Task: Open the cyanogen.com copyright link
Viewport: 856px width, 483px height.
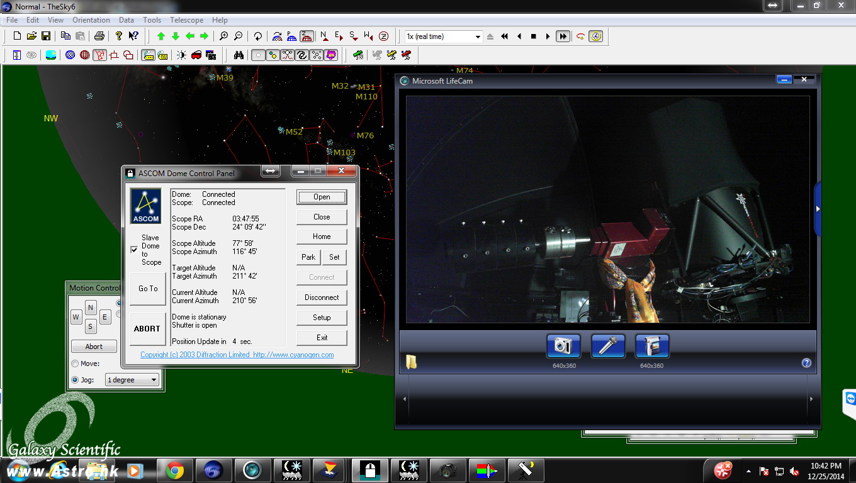Action: [x=237, y=355]
